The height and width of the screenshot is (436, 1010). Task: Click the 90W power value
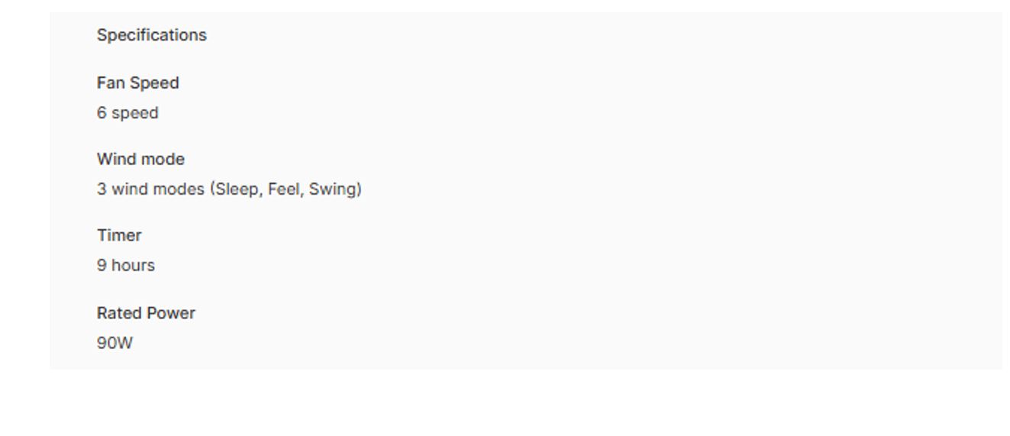115,344
